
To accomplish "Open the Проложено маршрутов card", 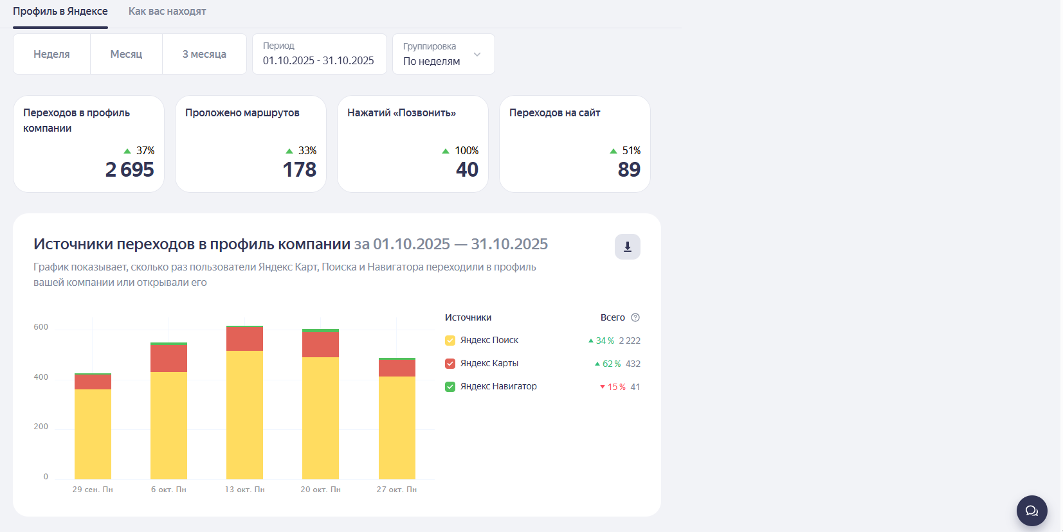I will click(x=251, y=144).
